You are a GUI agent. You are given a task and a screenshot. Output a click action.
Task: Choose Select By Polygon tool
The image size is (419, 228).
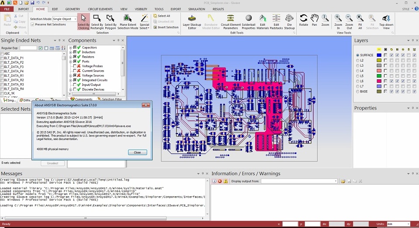[111, 22]
